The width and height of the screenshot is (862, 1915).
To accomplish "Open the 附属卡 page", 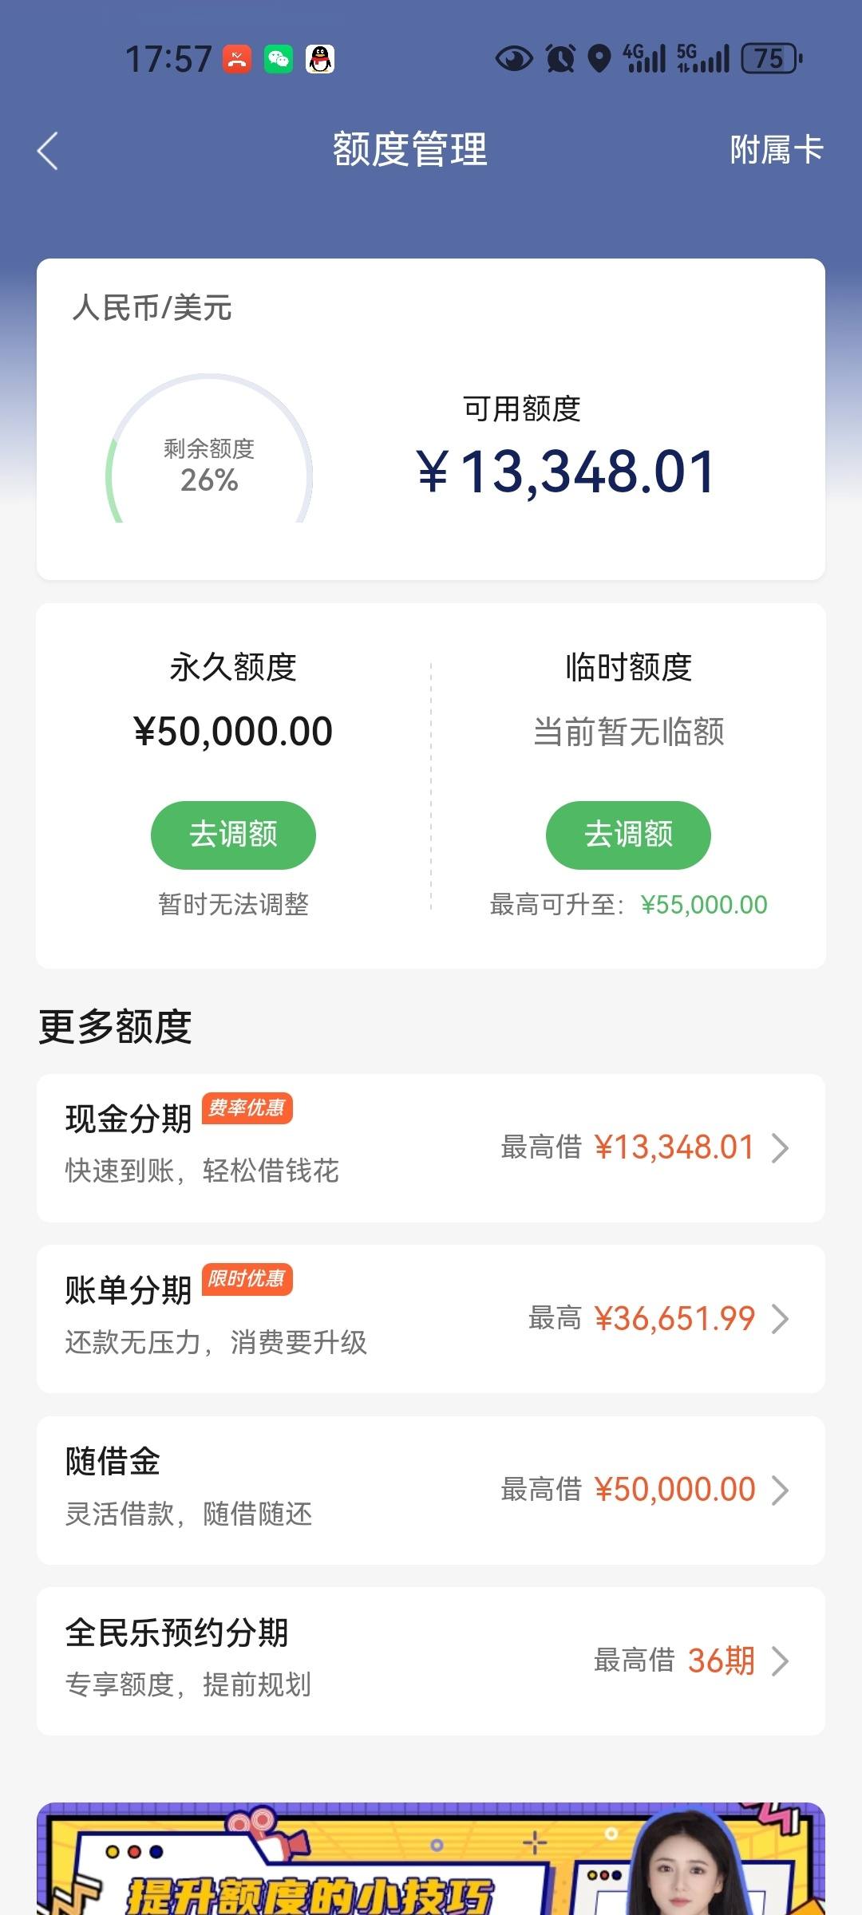I will point(776,150).
